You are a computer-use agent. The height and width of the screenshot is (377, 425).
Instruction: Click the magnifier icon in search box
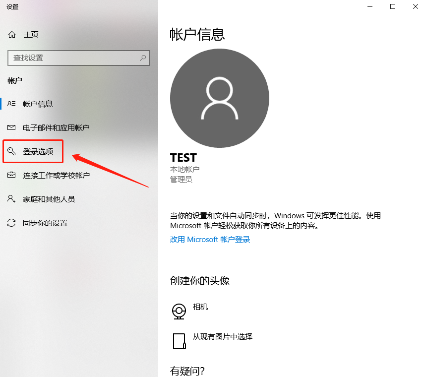coord(142,58)
